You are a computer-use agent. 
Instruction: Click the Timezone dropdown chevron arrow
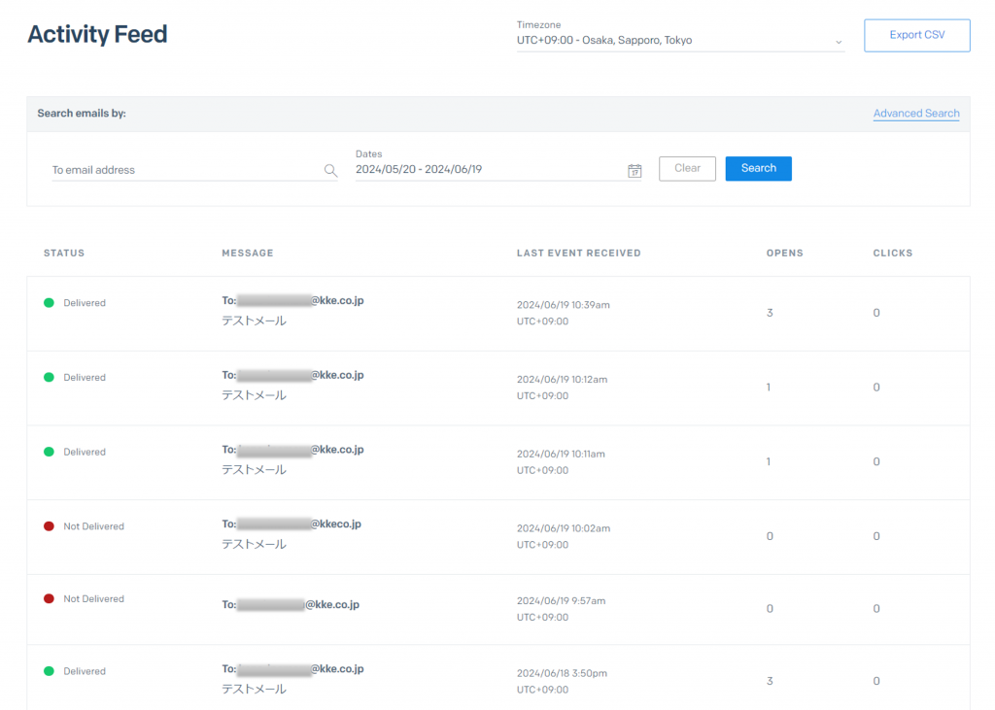click(838, 43)
